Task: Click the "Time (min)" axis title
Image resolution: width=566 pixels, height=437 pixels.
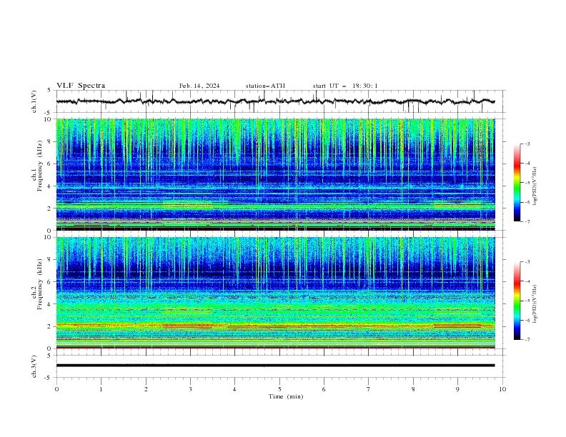Action: [286, 396]
